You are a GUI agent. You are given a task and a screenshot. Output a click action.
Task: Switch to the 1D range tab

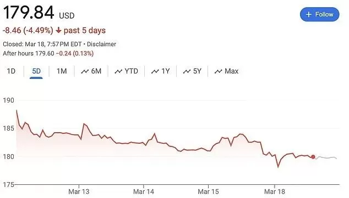11,71
